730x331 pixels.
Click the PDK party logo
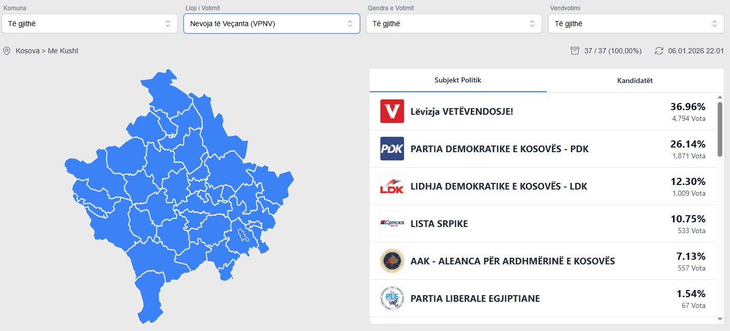(392, 149)
